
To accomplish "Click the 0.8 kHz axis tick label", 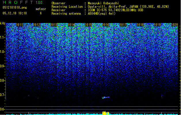I will click(x=3, y=80).
